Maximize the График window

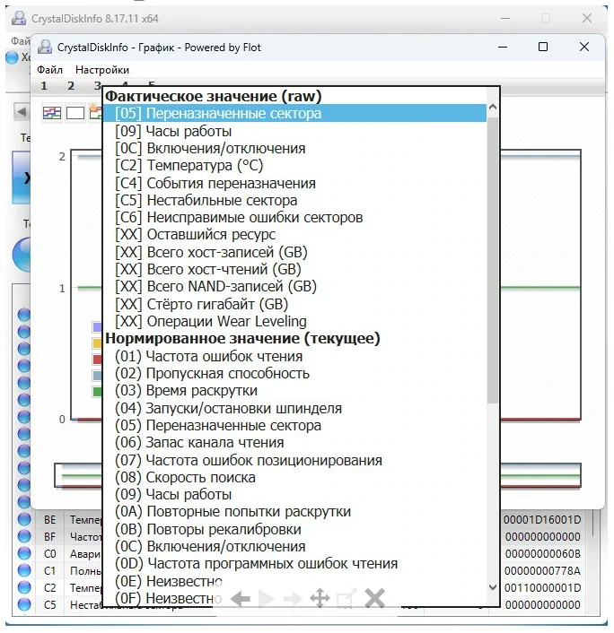(x=543, y=47)
